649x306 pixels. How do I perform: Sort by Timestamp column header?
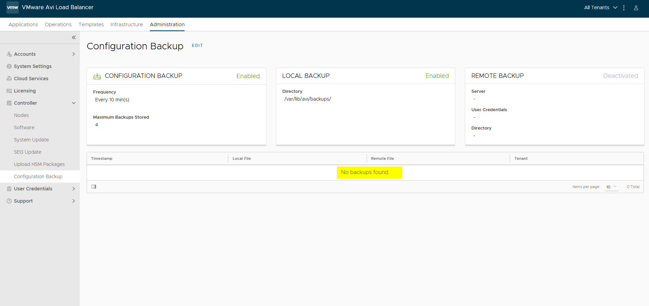[102, 158]
